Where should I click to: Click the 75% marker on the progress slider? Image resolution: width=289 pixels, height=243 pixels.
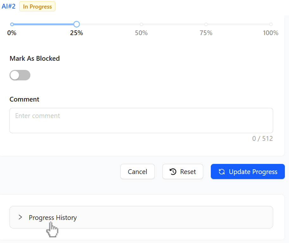[x=206, y=24]
